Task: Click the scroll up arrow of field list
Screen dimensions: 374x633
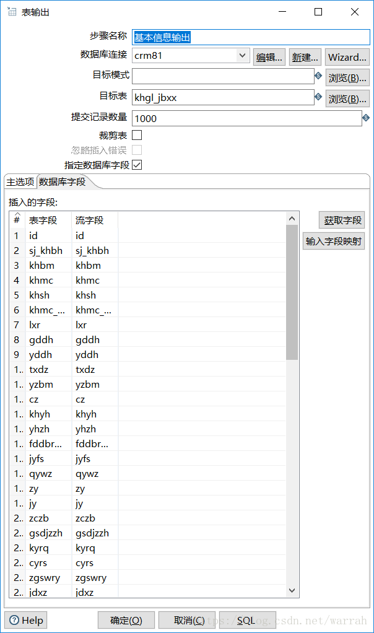Action: pos(292,219)
